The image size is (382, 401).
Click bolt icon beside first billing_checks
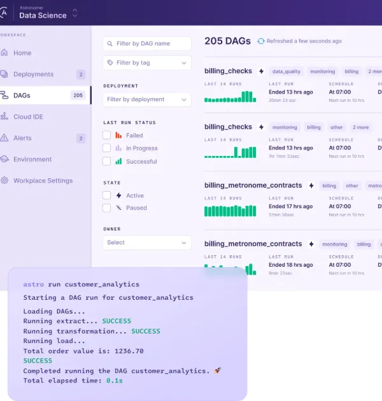(261, 71)
